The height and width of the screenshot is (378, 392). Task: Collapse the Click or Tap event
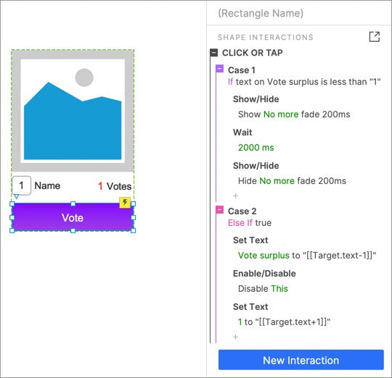[214, 53]
